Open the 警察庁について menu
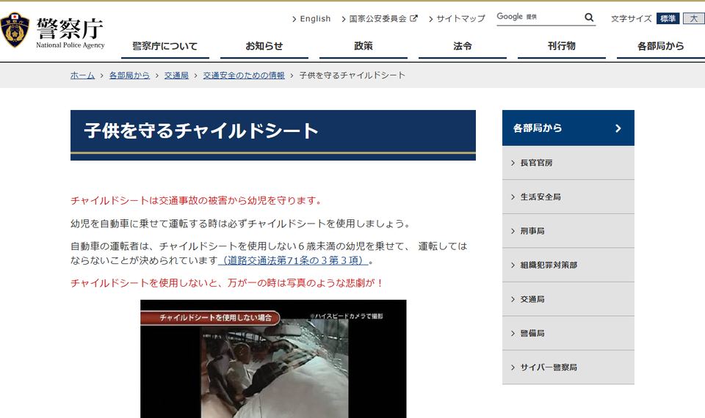705x418 pixels. 165,46
